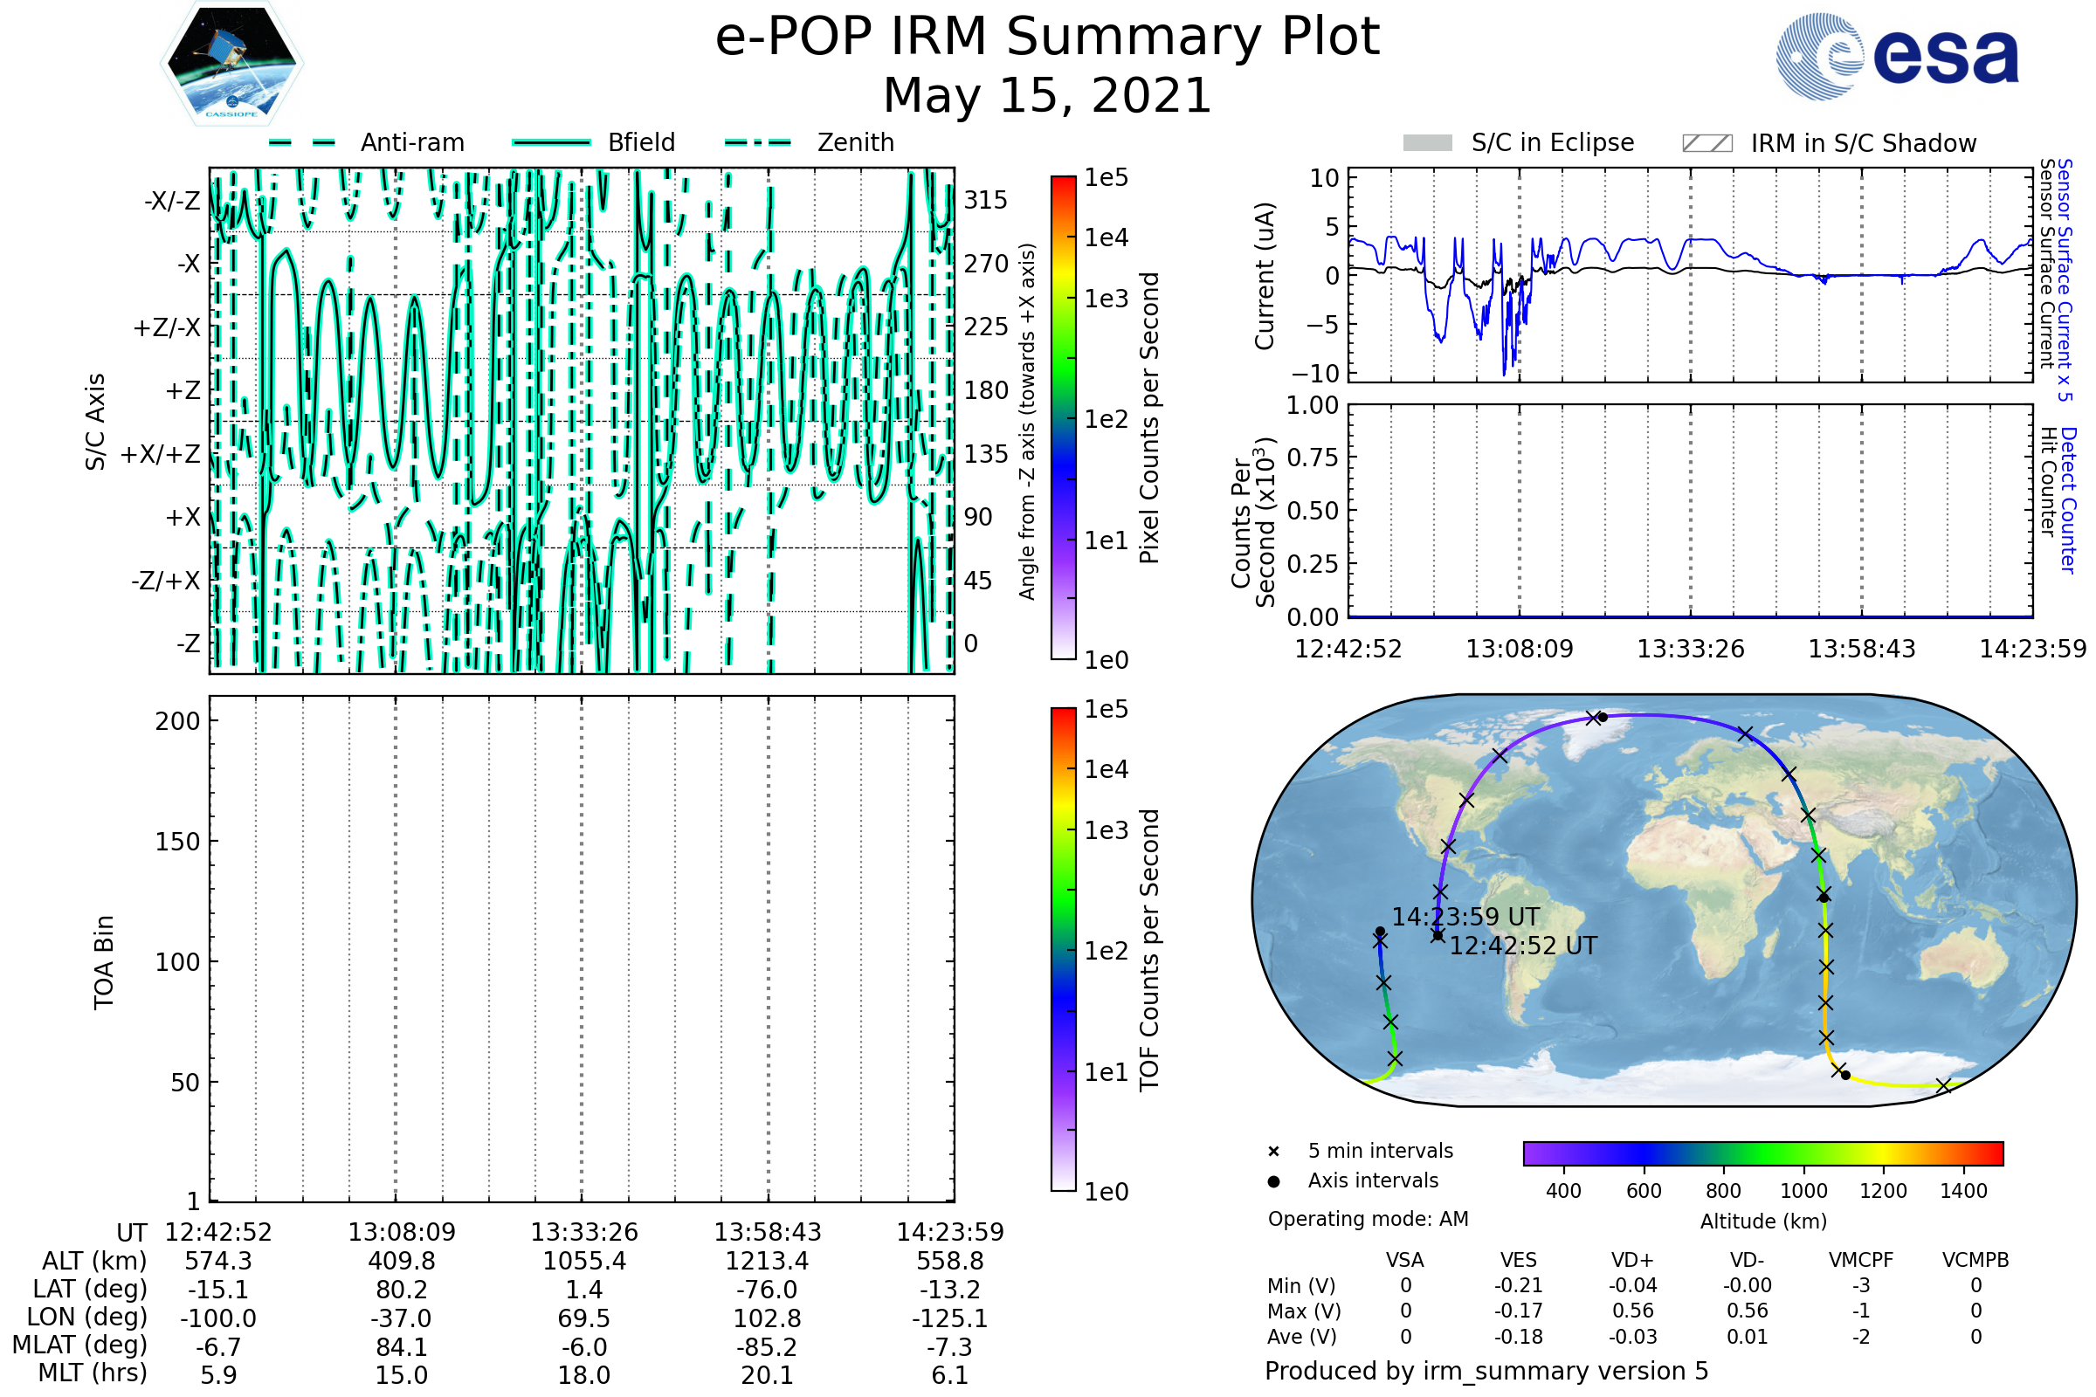Click the Produced by irm_summary version 5 text
2096x1397 pixels.
[x=1486, y=1370]
